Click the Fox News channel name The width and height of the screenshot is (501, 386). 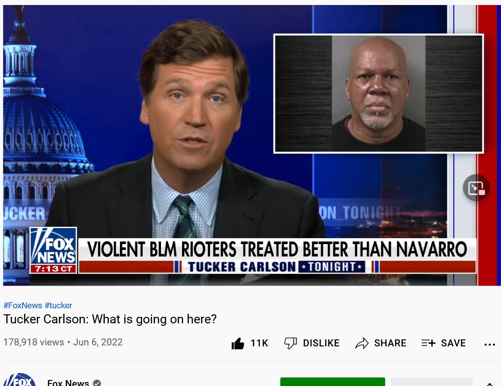[68, 382]
